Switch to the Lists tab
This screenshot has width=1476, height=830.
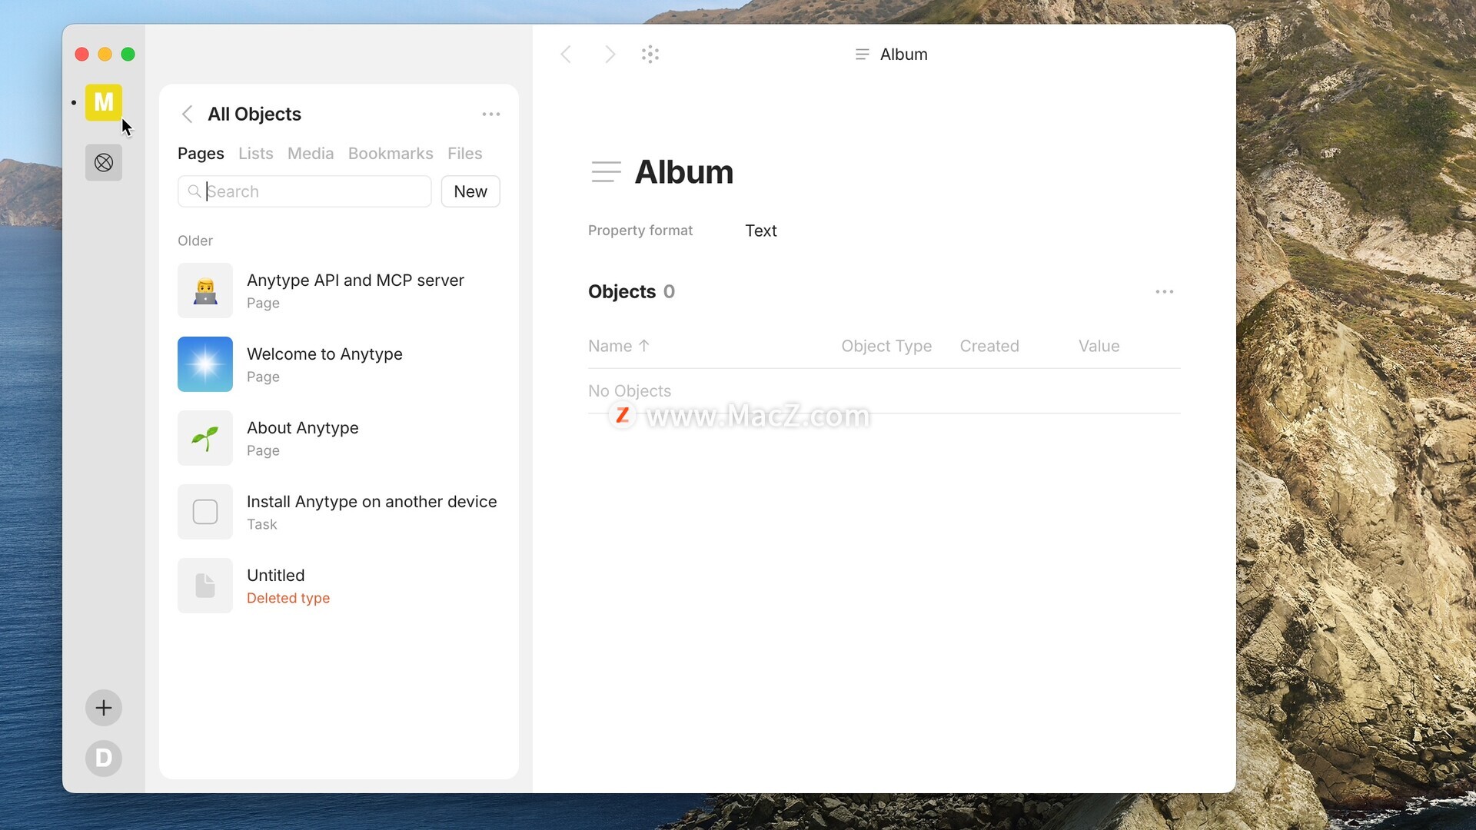pos(256,154)
